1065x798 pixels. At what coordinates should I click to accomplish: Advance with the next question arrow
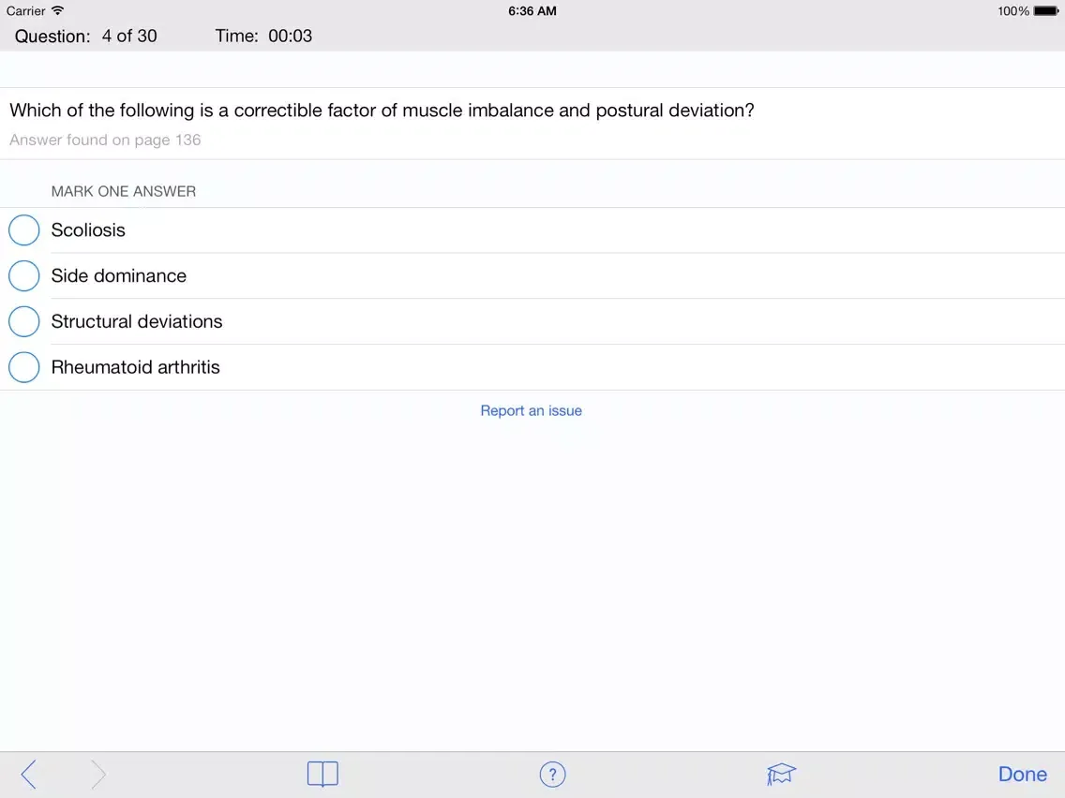pyautogui.click(x=98, y=774)
